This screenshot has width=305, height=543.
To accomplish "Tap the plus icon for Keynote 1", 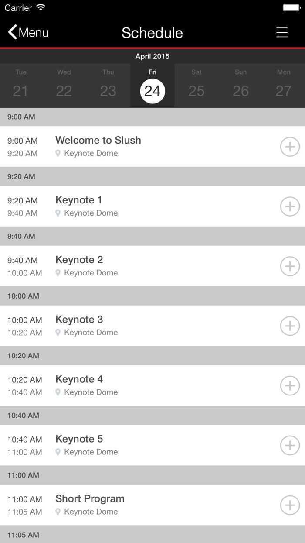I will 290,206.
